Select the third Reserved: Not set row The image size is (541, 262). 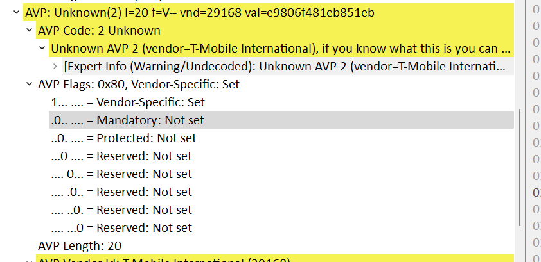point(121,192)
